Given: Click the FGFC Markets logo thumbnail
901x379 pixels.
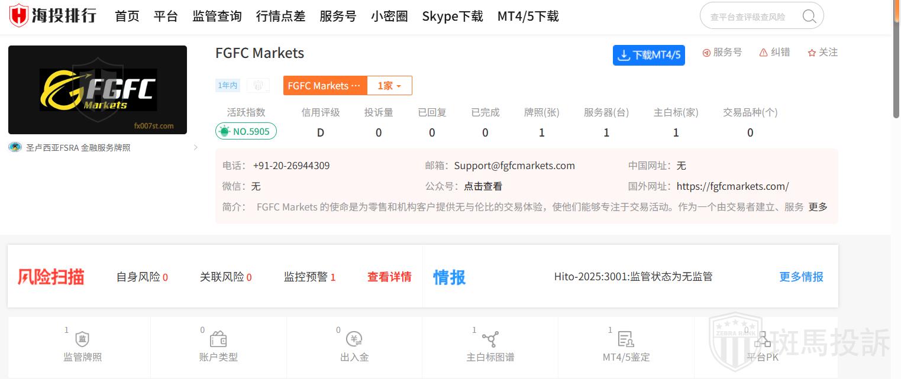Looking at the screenshot, I should click(x=98, y=90).
